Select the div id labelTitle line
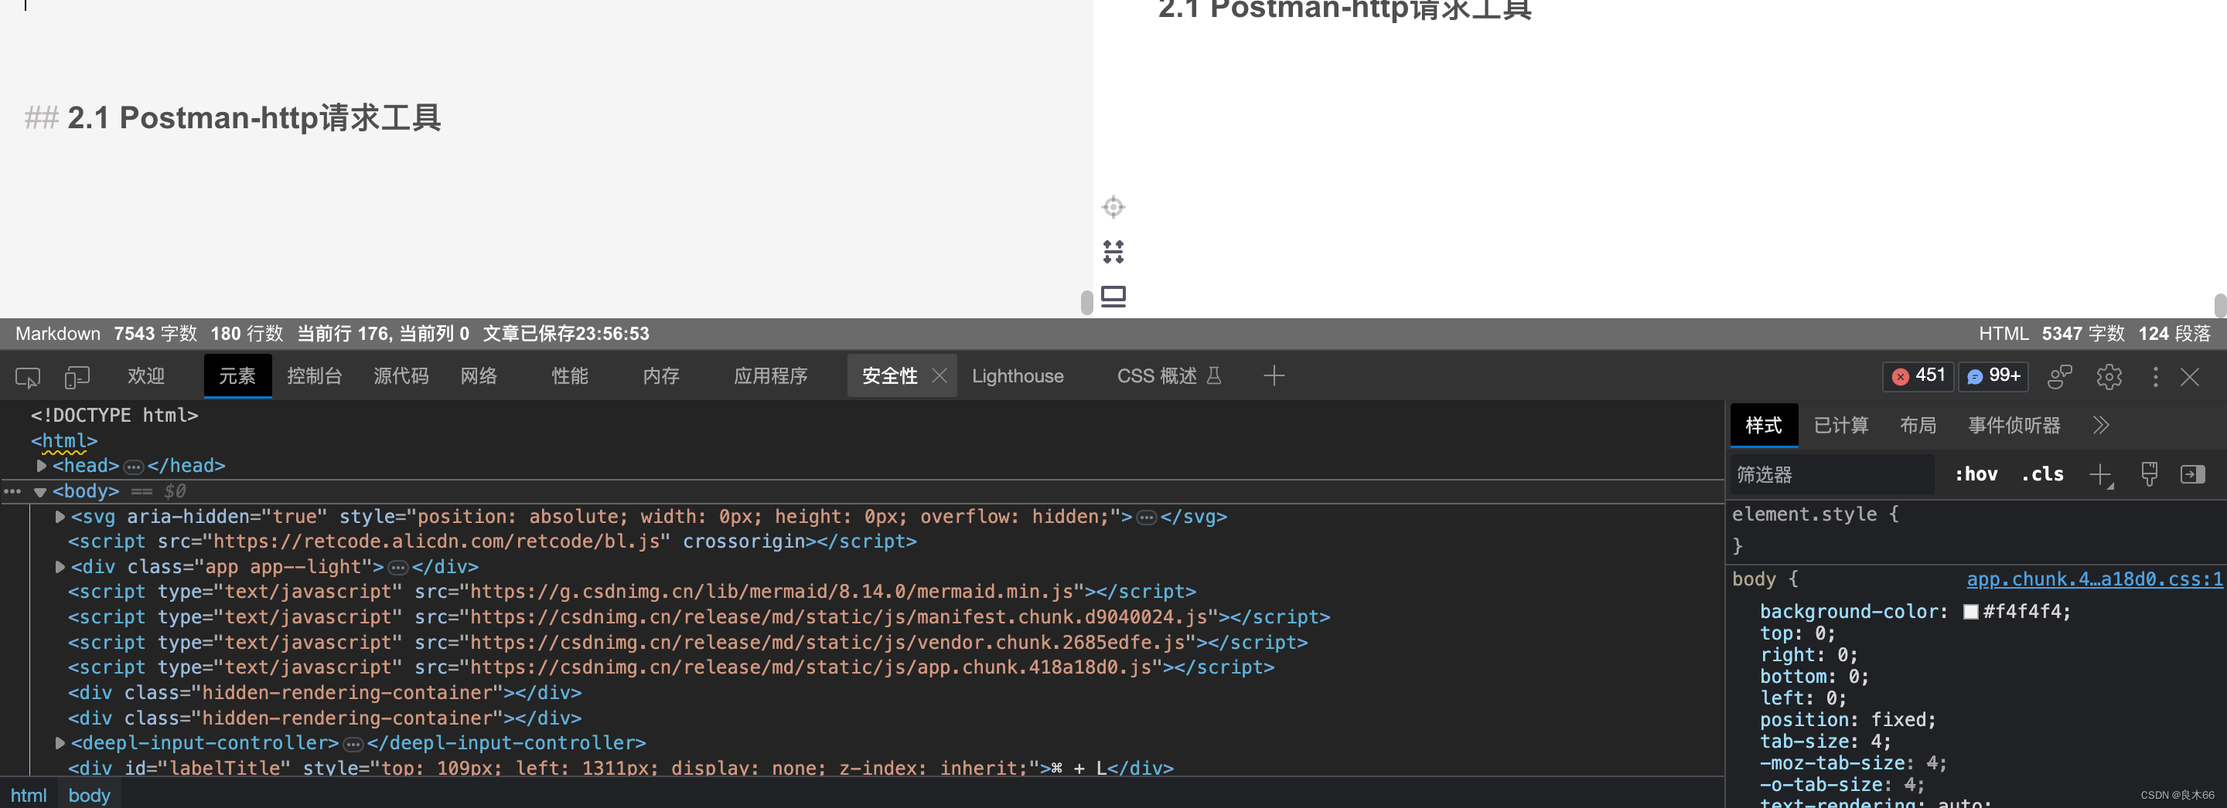The width and height of the screenshot is (2227, 808). [621, 767]
